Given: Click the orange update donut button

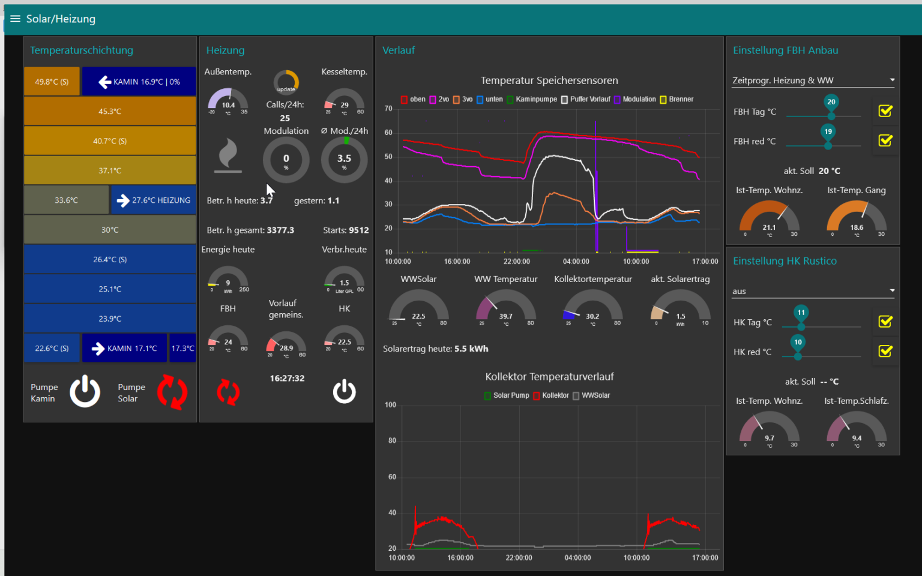Looking at the screenshot, I should click(x=286, y=82).
